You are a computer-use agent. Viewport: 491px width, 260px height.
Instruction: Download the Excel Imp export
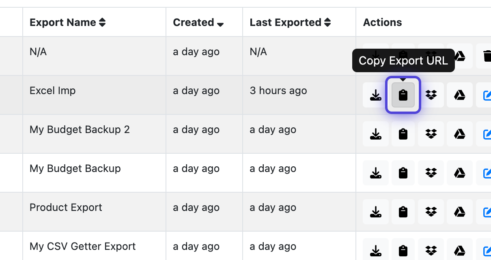point(375,95)
